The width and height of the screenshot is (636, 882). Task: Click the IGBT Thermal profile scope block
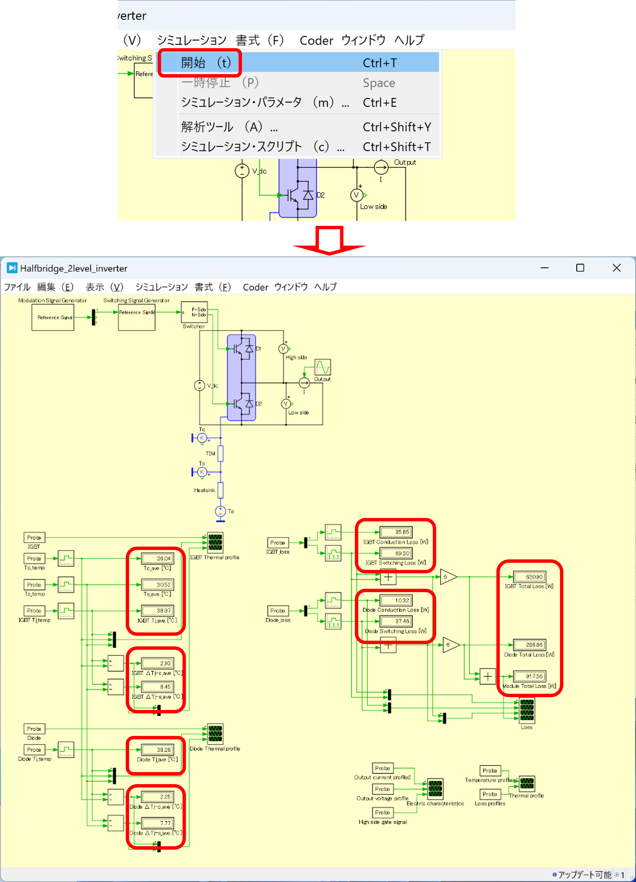[215, 542]
